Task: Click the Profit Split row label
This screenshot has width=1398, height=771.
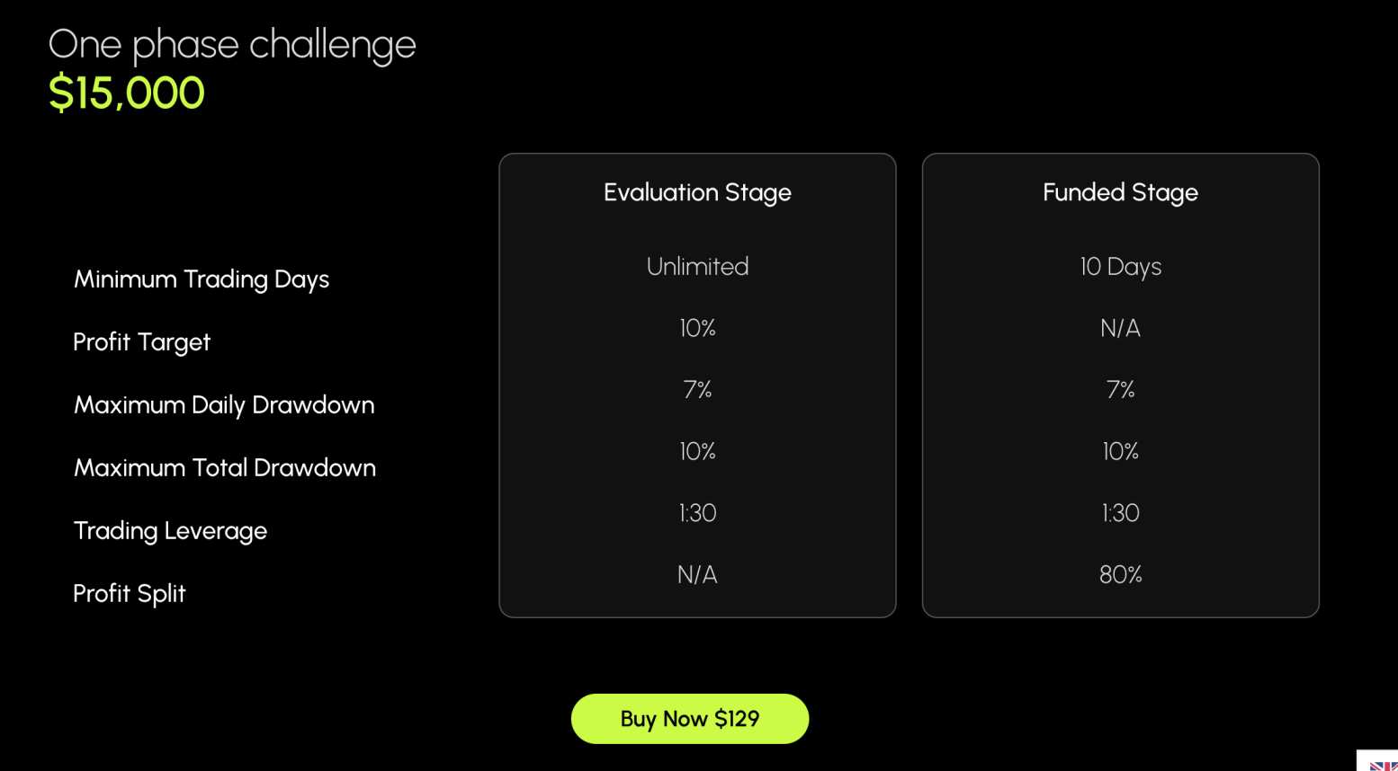Action: tap(129, 594)
